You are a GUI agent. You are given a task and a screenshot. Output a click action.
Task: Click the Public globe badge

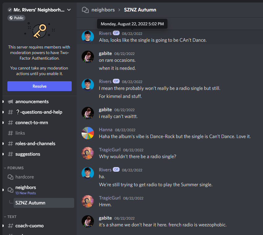(x=16, y=18)
